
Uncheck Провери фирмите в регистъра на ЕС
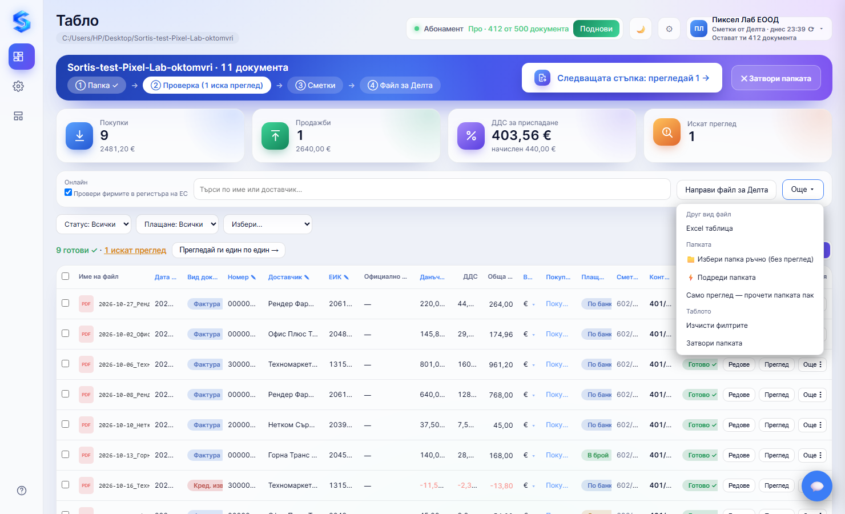pyautogui.click(x=69, y=192)
